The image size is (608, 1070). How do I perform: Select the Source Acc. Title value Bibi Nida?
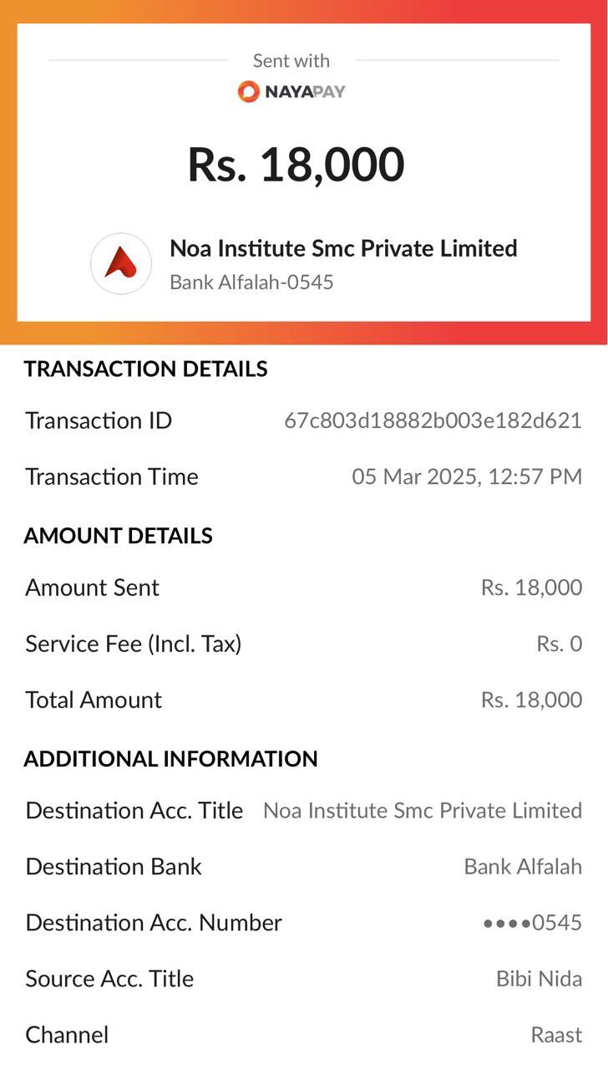click(539, 979)
